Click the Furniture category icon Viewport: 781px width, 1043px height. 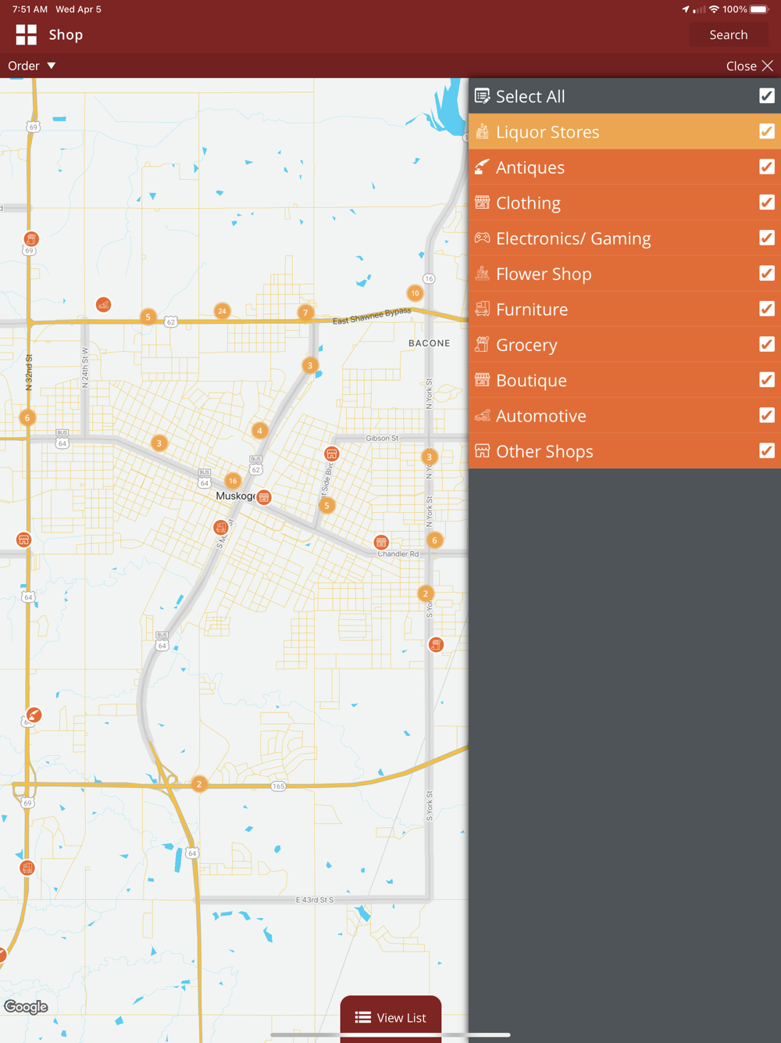point(483,309)
